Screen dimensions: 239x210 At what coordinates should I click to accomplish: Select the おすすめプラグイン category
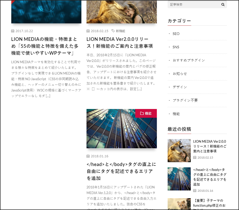[189, 60]
